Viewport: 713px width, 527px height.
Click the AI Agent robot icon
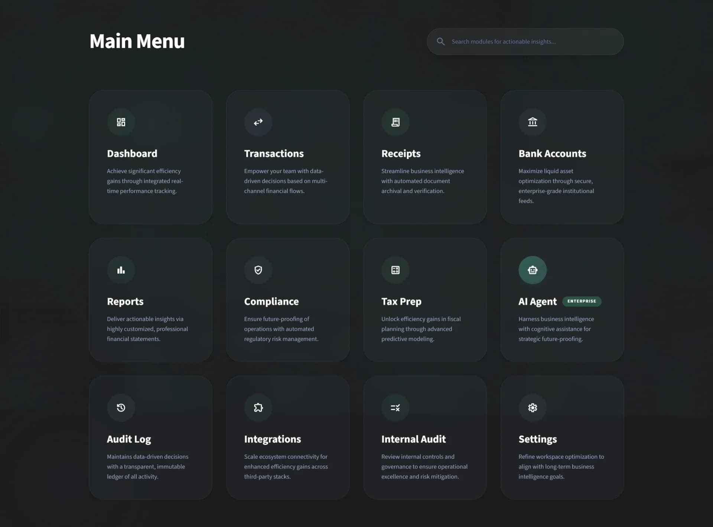click(x=533, y=270)
